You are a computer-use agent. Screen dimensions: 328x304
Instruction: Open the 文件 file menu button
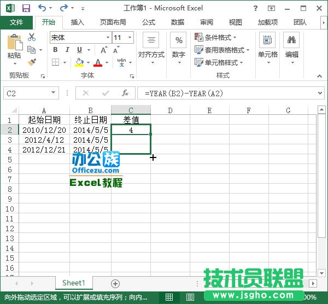click(16, 22)
